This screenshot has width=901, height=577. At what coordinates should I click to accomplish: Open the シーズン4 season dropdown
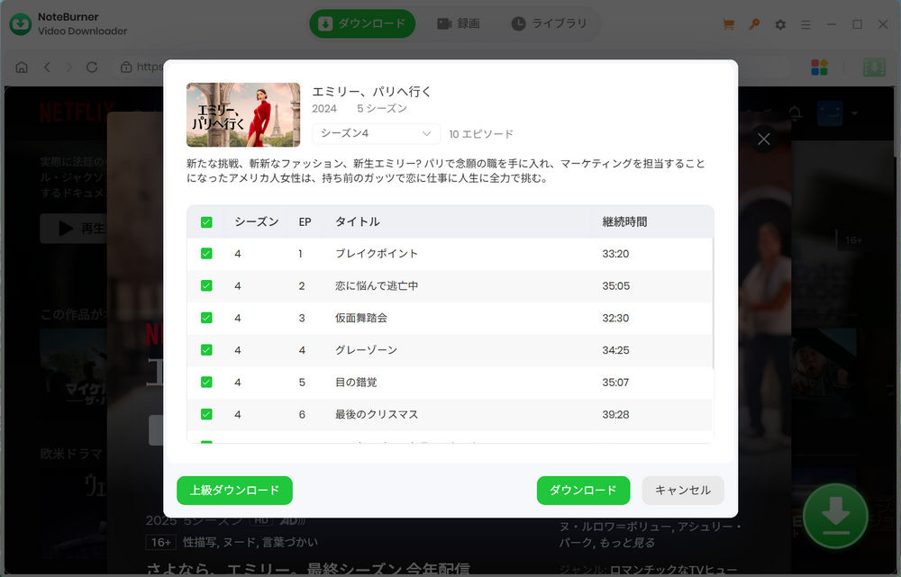(376, 133)
